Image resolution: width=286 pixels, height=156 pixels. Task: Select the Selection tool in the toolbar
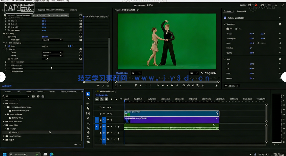[x=88, y=94]
